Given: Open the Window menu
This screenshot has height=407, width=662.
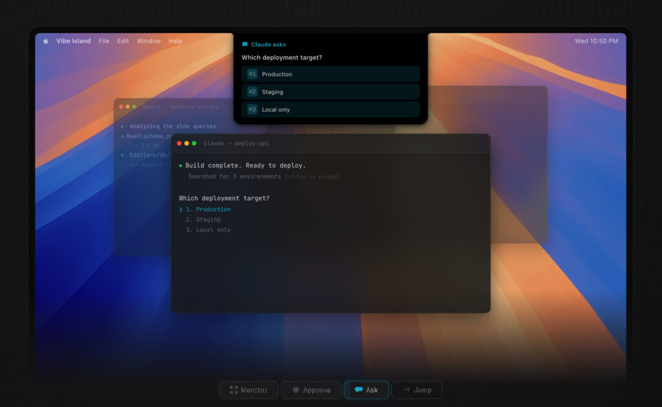Looking at the screenshot, I should pyautogui.click(x=149, y=41).
